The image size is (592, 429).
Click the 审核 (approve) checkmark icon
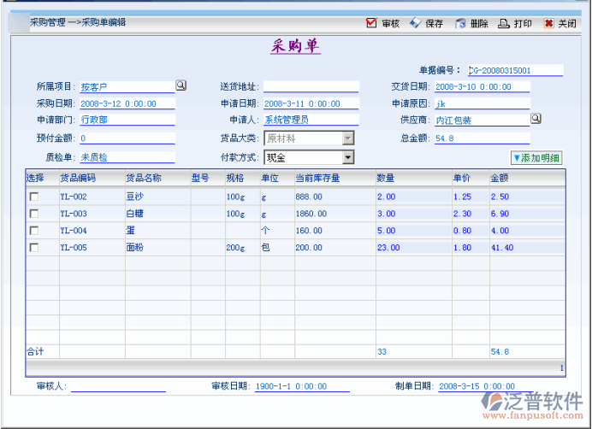(x=371, y=23)
